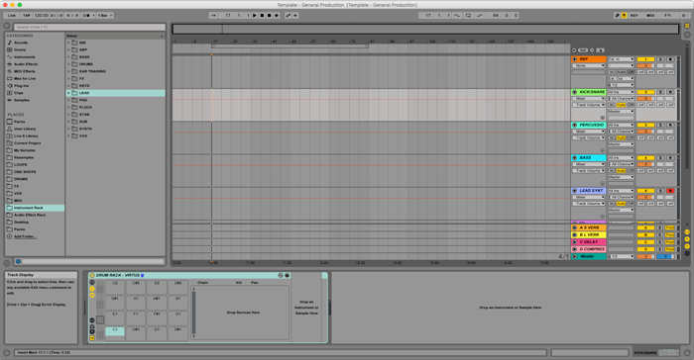Fold the PERCUSSION track

574,125
